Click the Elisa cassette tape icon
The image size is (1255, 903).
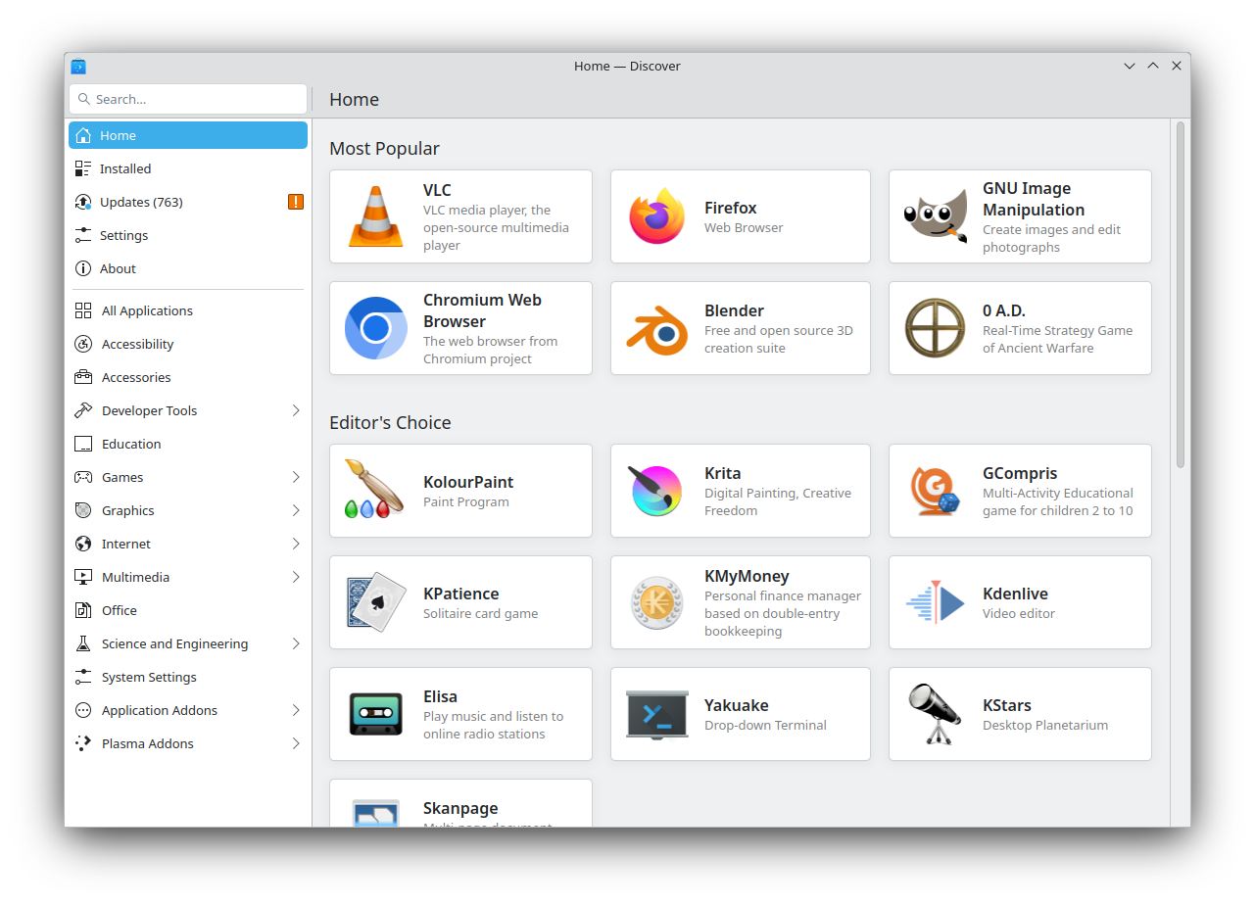point(376,714)
